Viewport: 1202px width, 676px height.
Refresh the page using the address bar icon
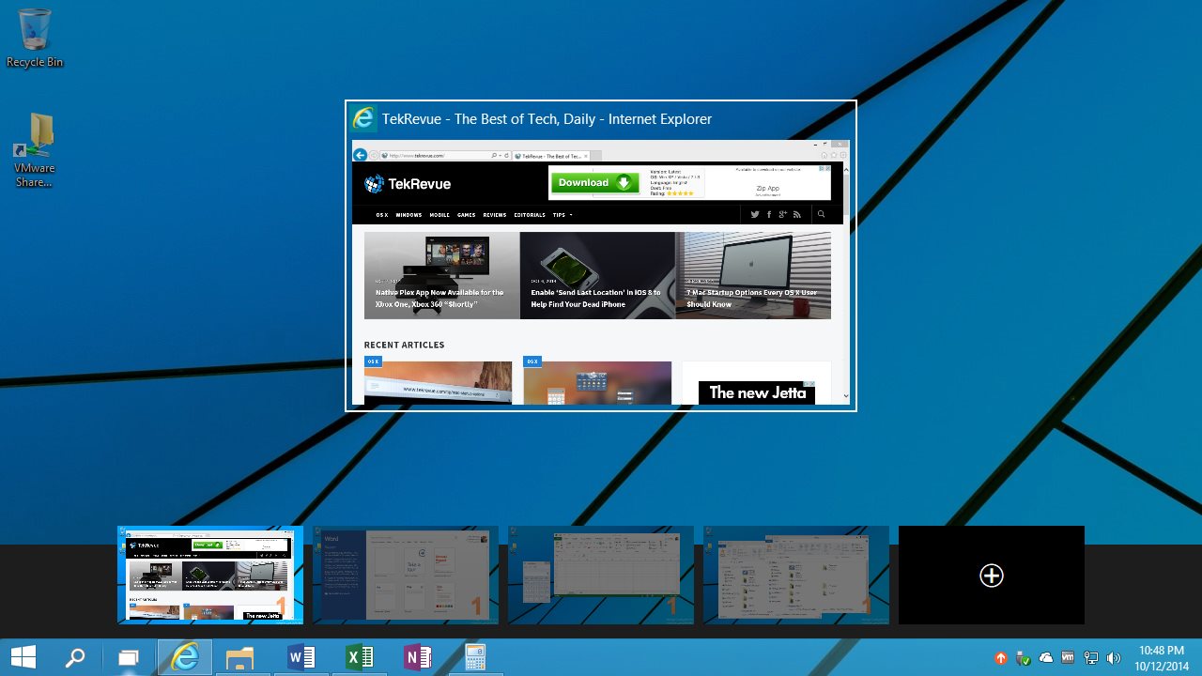[x=506, y=155]
